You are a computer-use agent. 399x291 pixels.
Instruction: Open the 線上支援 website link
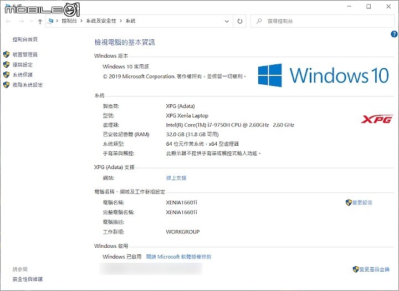[176, 178]
